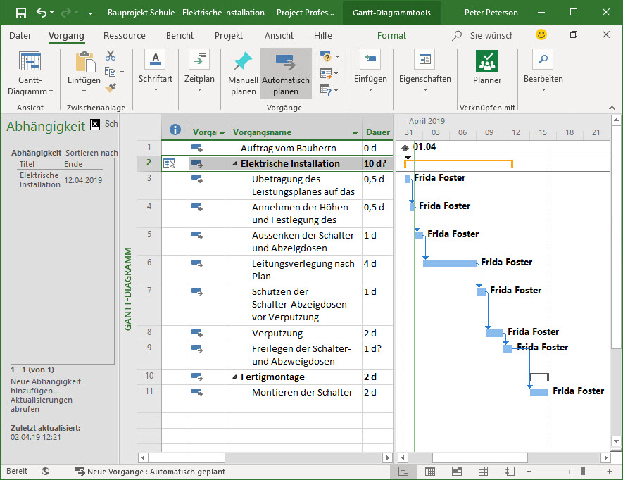This screenshot has width=623, height=480.
Task: Click the macro recording icon in status bar
Action: pyautogui.click(x=45, y=472)
